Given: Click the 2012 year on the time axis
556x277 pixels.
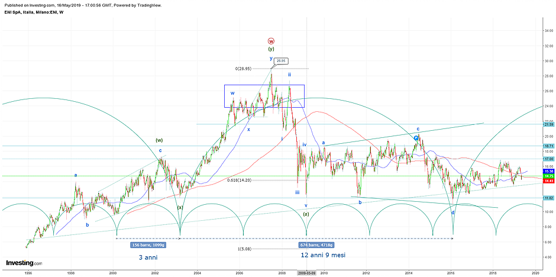Looking at the screenshot, I should coord(366,273).
